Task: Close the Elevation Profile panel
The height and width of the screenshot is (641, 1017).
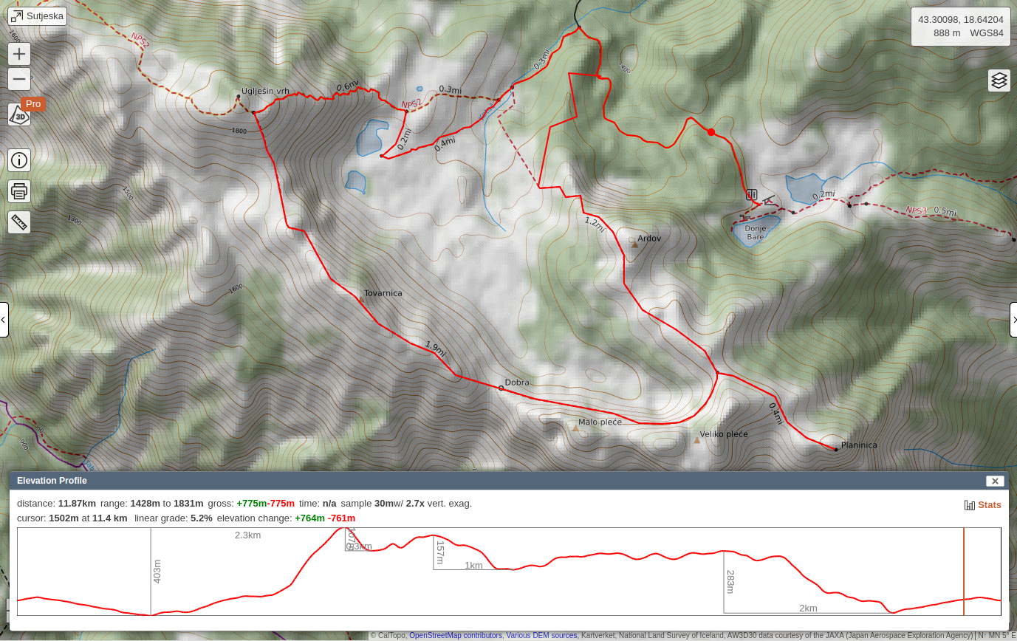Action: pos(995,481)
